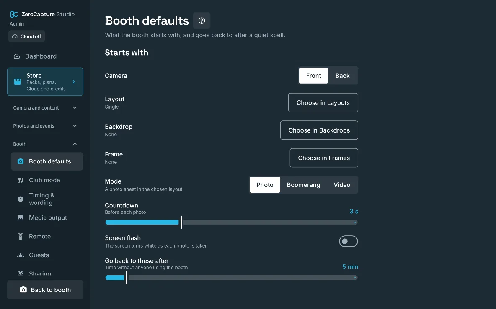Click Choose in Layouts button
Screen dimensions: 496x309
tap(323, 102)
